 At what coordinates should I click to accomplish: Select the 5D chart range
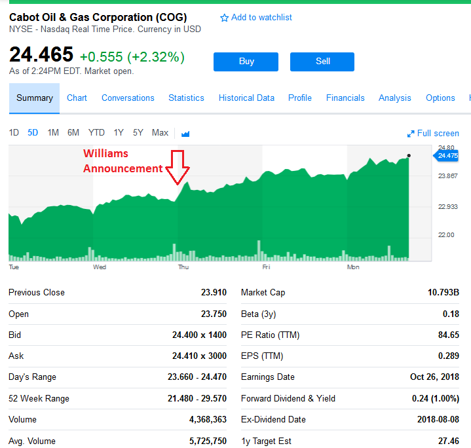pos(33,132)
